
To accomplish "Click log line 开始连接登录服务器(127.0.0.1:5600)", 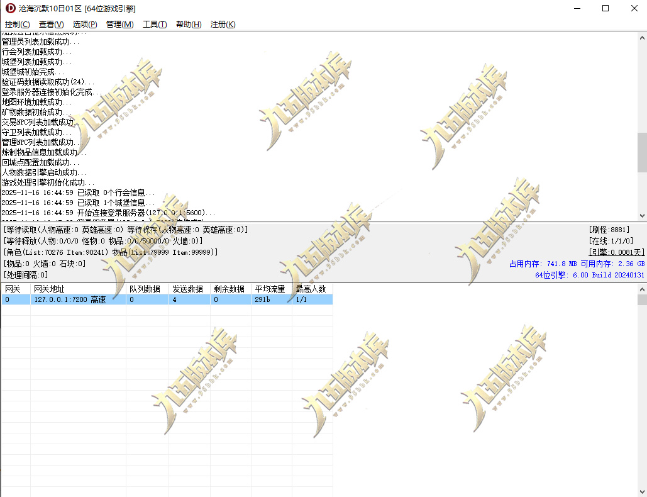I will pos(109,213).
